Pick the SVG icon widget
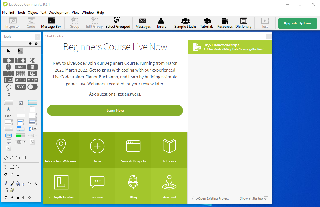This screenshot has width=320, height=207. pyautogui.click(x=21, y=87)
